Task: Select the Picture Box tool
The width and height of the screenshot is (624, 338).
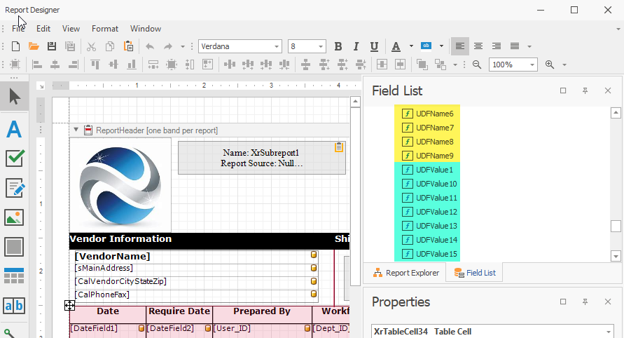Action: point(14,217)
